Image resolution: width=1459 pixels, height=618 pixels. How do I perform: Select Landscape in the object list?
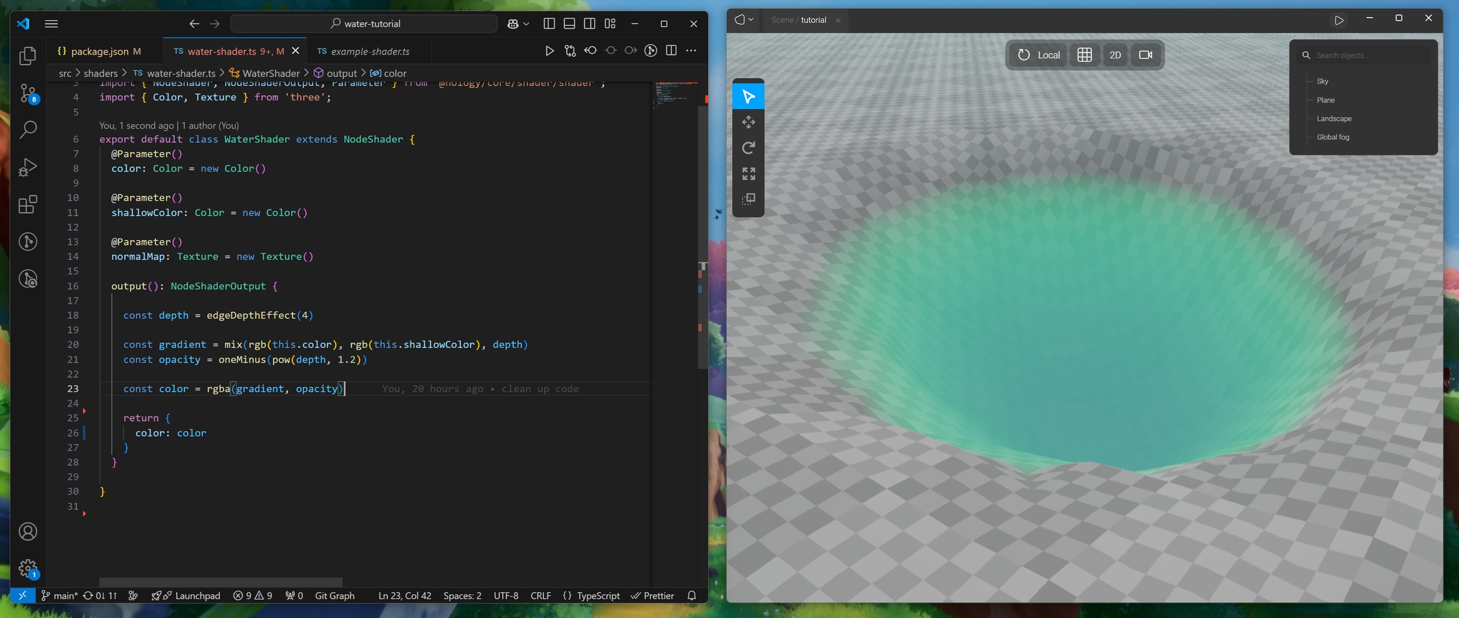click(x=1334, y=119)
